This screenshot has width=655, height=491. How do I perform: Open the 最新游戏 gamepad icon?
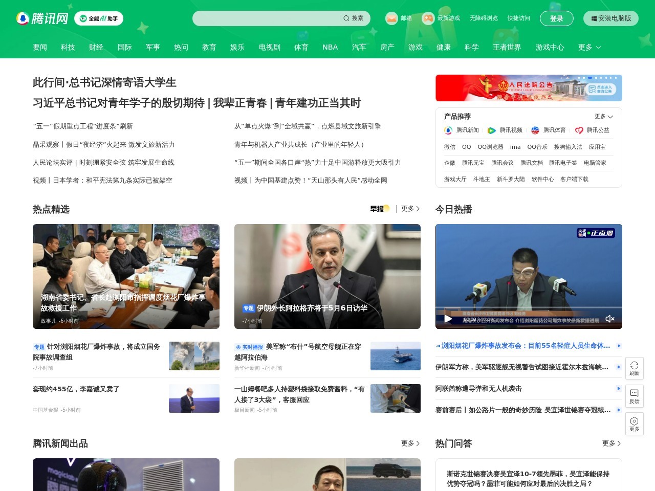[x=428, y=18]
